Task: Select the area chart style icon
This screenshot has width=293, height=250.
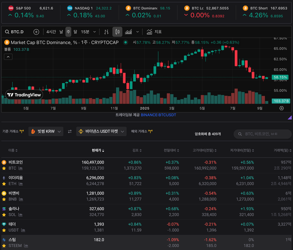Action: click(128, 32)
